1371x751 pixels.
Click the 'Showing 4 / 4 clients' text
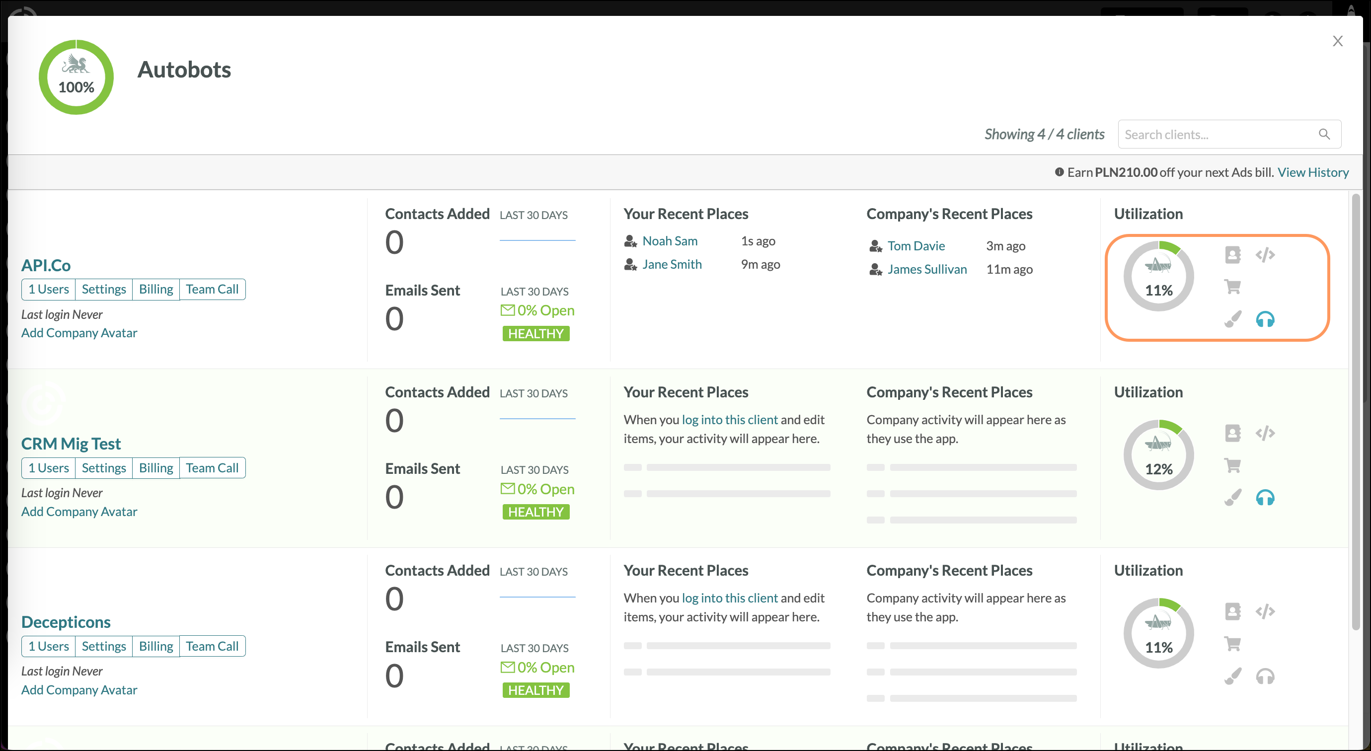tap(1044, 134)
